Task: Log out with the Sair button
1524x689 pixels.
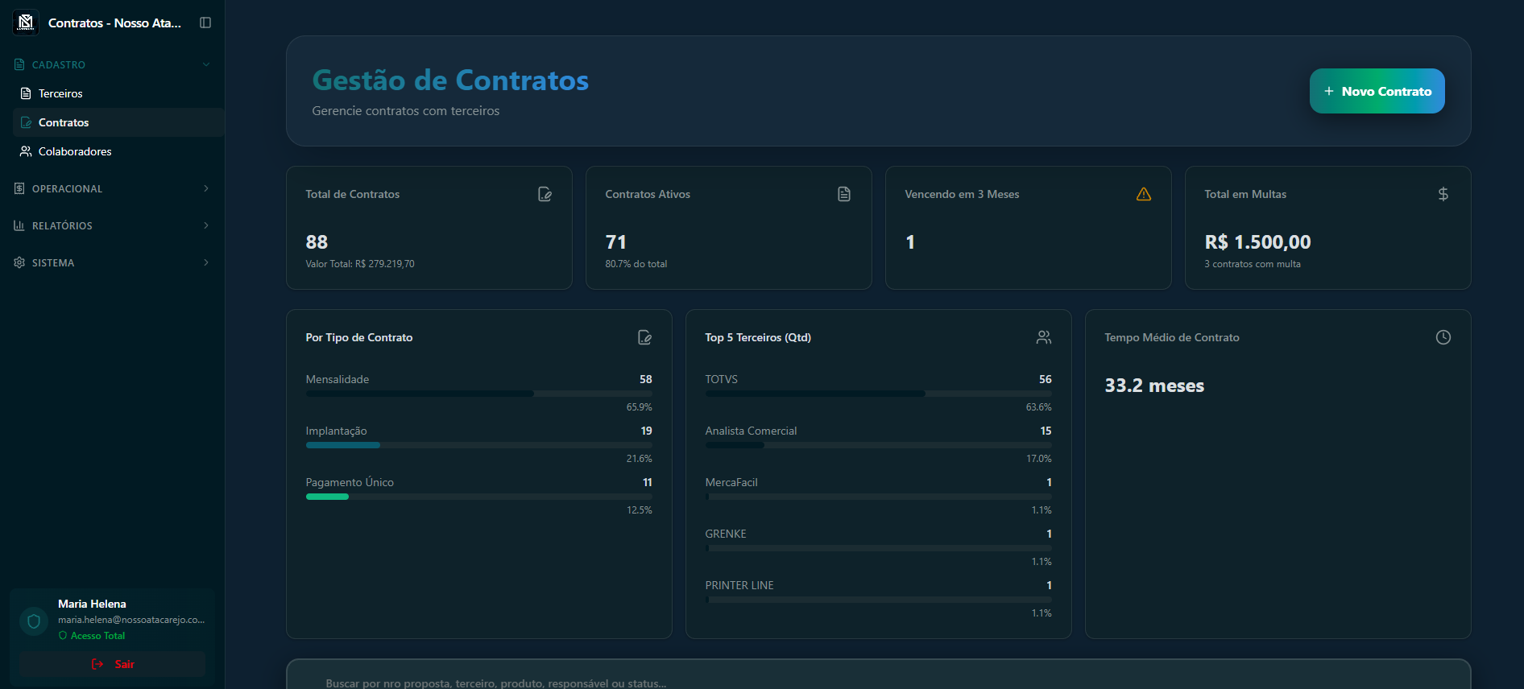Action: (x=113, y=664)
